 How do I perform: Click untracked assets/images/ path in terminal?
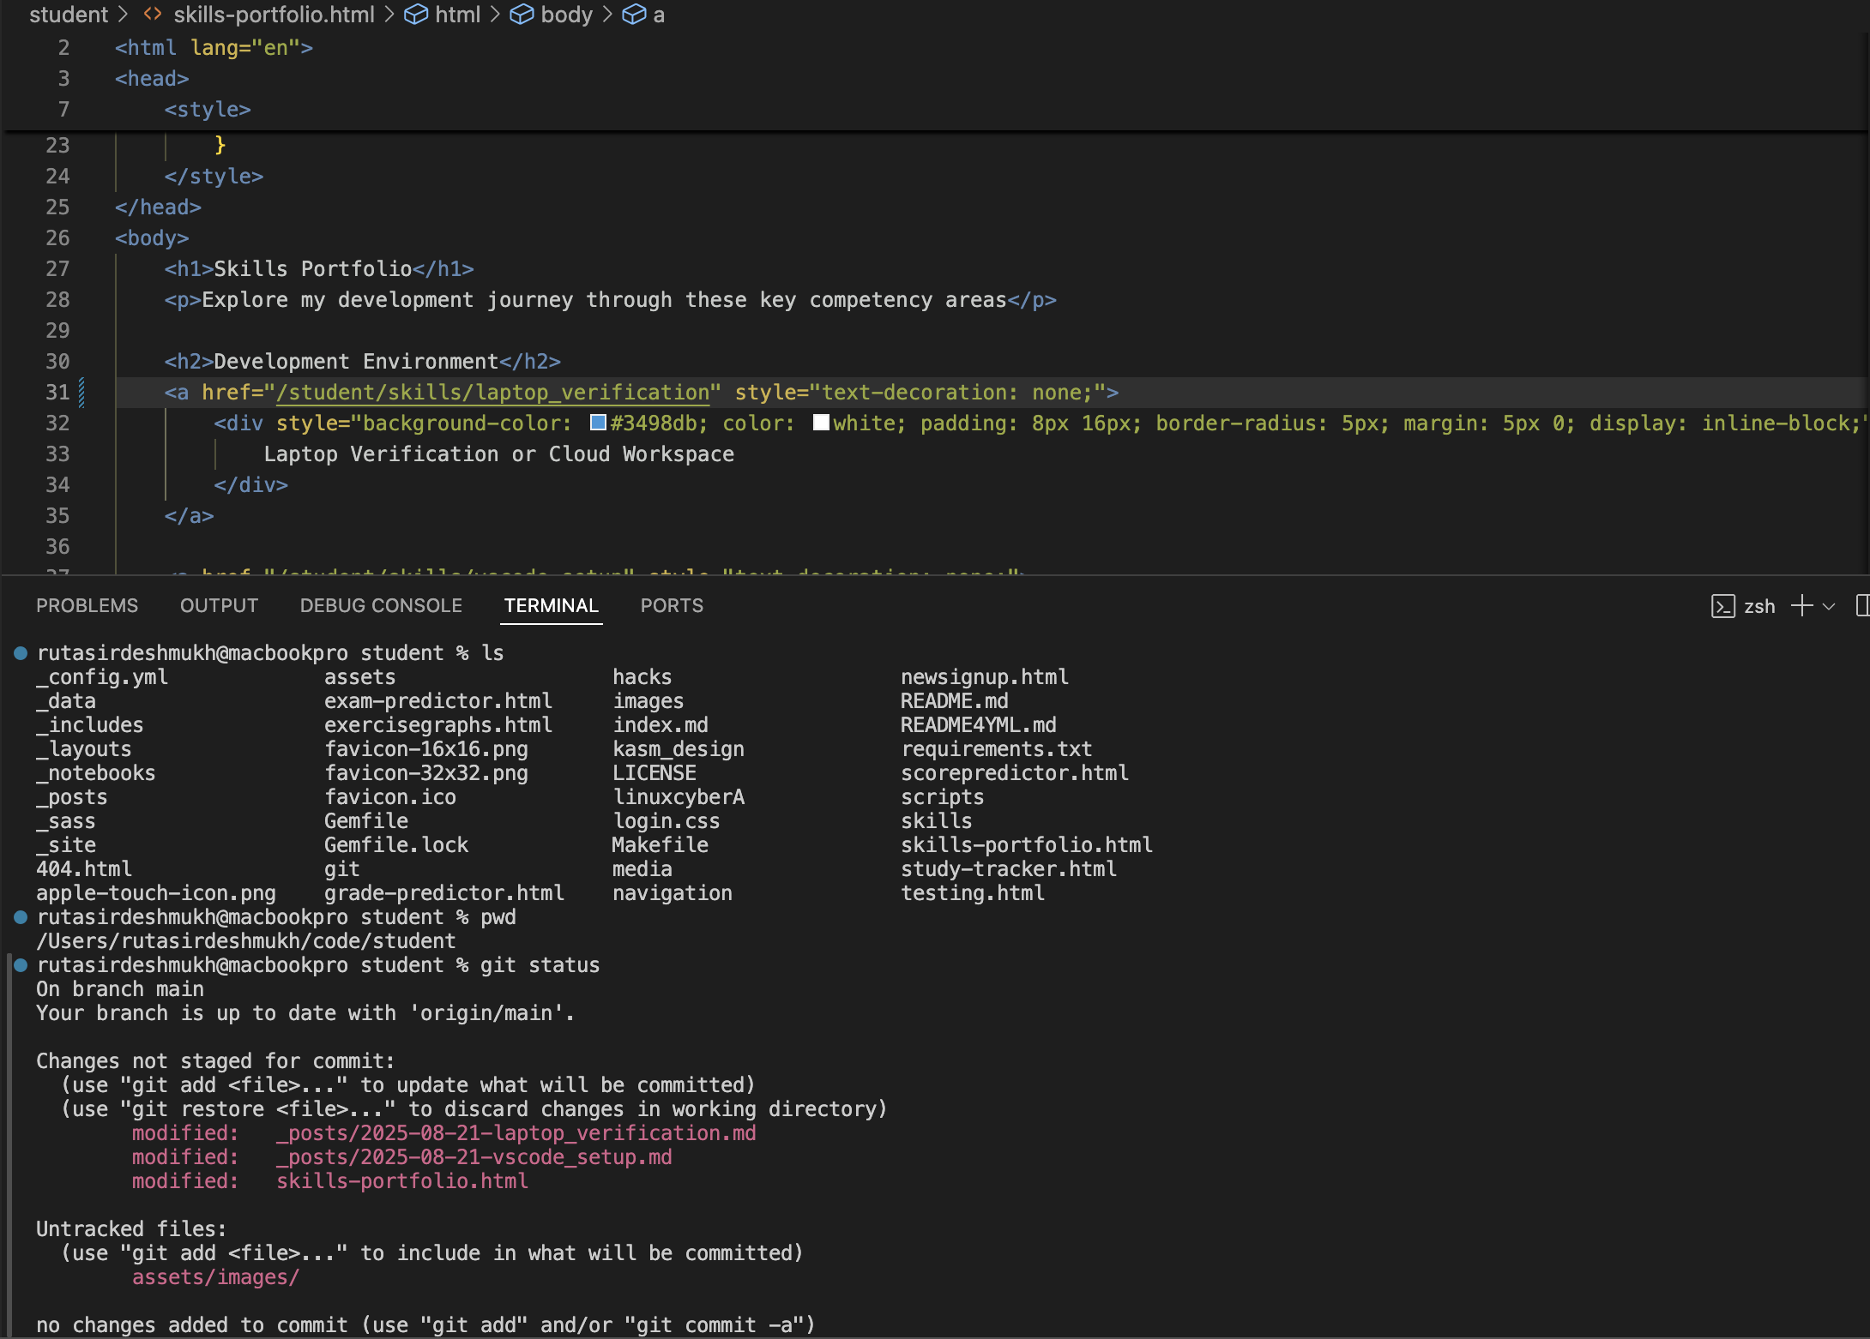pos(215,1277)
